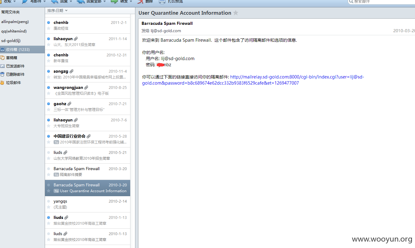Open the liuds 山东大学网络教育2010年招生简章 message
Screen dimensions: 415x248
point(88,155)
